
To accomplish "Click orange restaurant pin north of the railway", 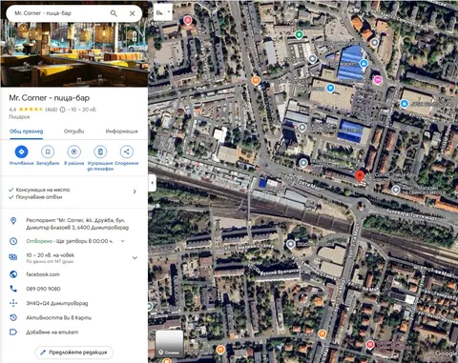I will 256,80.
